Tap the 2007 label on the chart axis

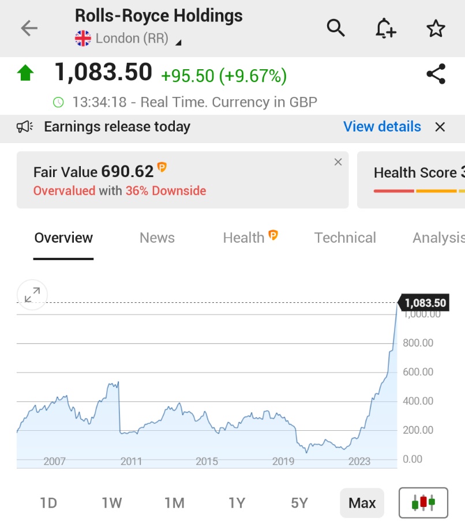point(54,461)
